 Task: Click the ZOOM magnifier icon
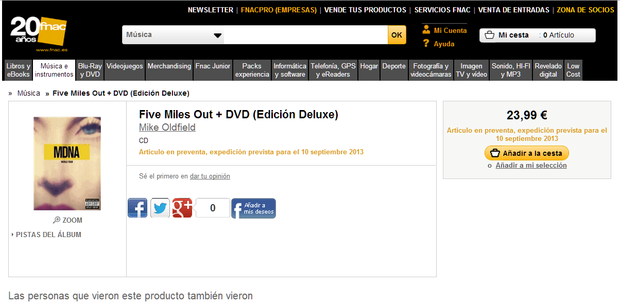click(x=57, y=220)
